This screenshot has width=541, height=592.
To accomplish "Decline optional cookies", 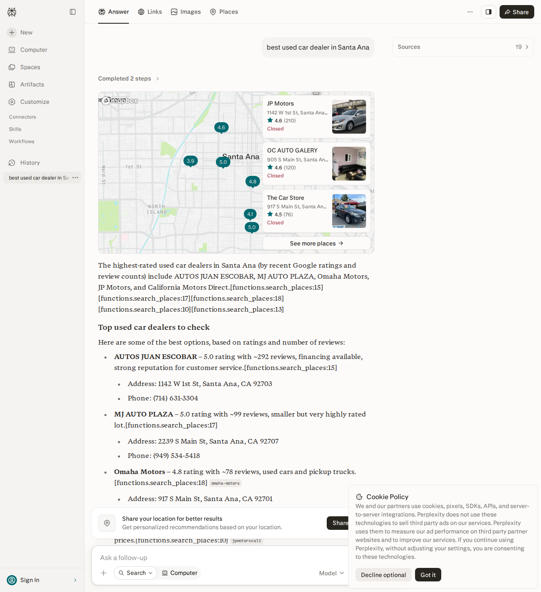I will (x=383, y=575).
